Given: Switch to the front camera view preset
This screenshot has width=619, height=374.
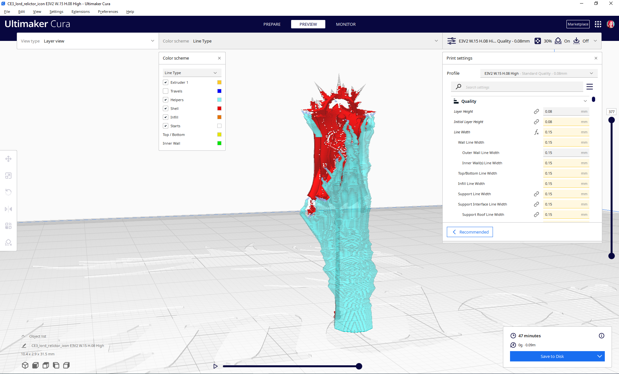Looking at the screenshot, I should [35, 365].
